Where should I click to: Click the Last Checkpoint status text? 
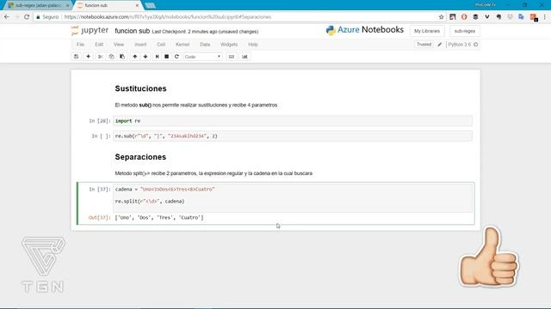pos(205,32)
